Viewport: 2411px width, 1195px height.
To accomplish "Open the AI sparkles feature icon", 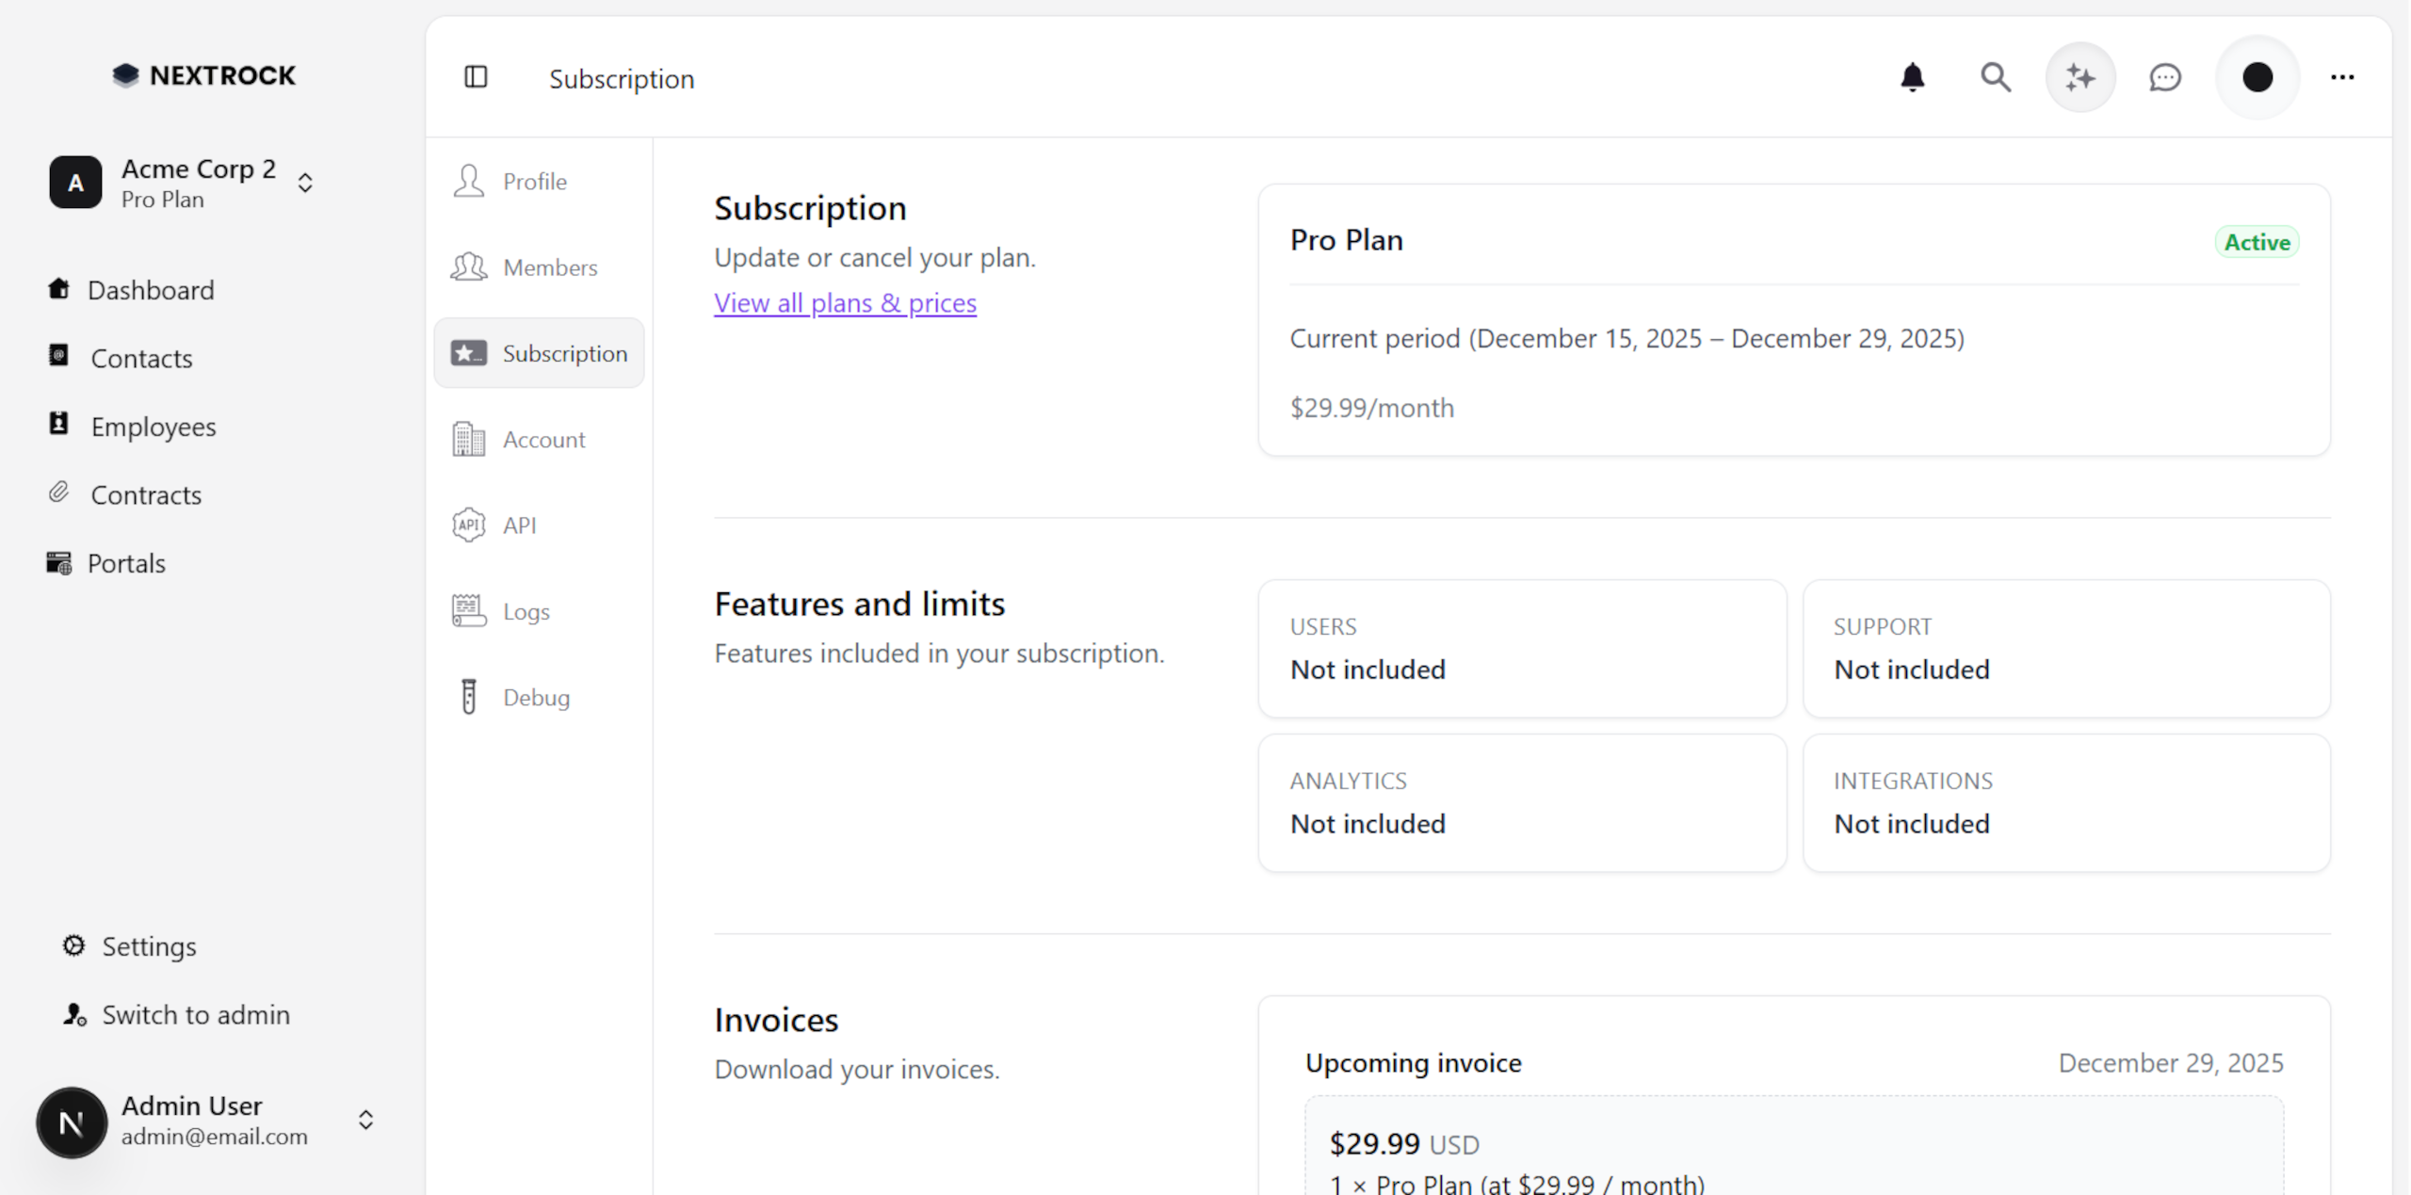I will (2080, 78).
